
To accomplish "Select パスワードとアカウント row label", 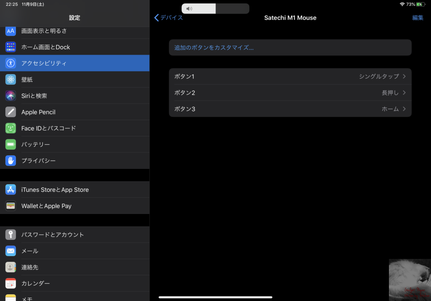I will [x=53, y=234].
